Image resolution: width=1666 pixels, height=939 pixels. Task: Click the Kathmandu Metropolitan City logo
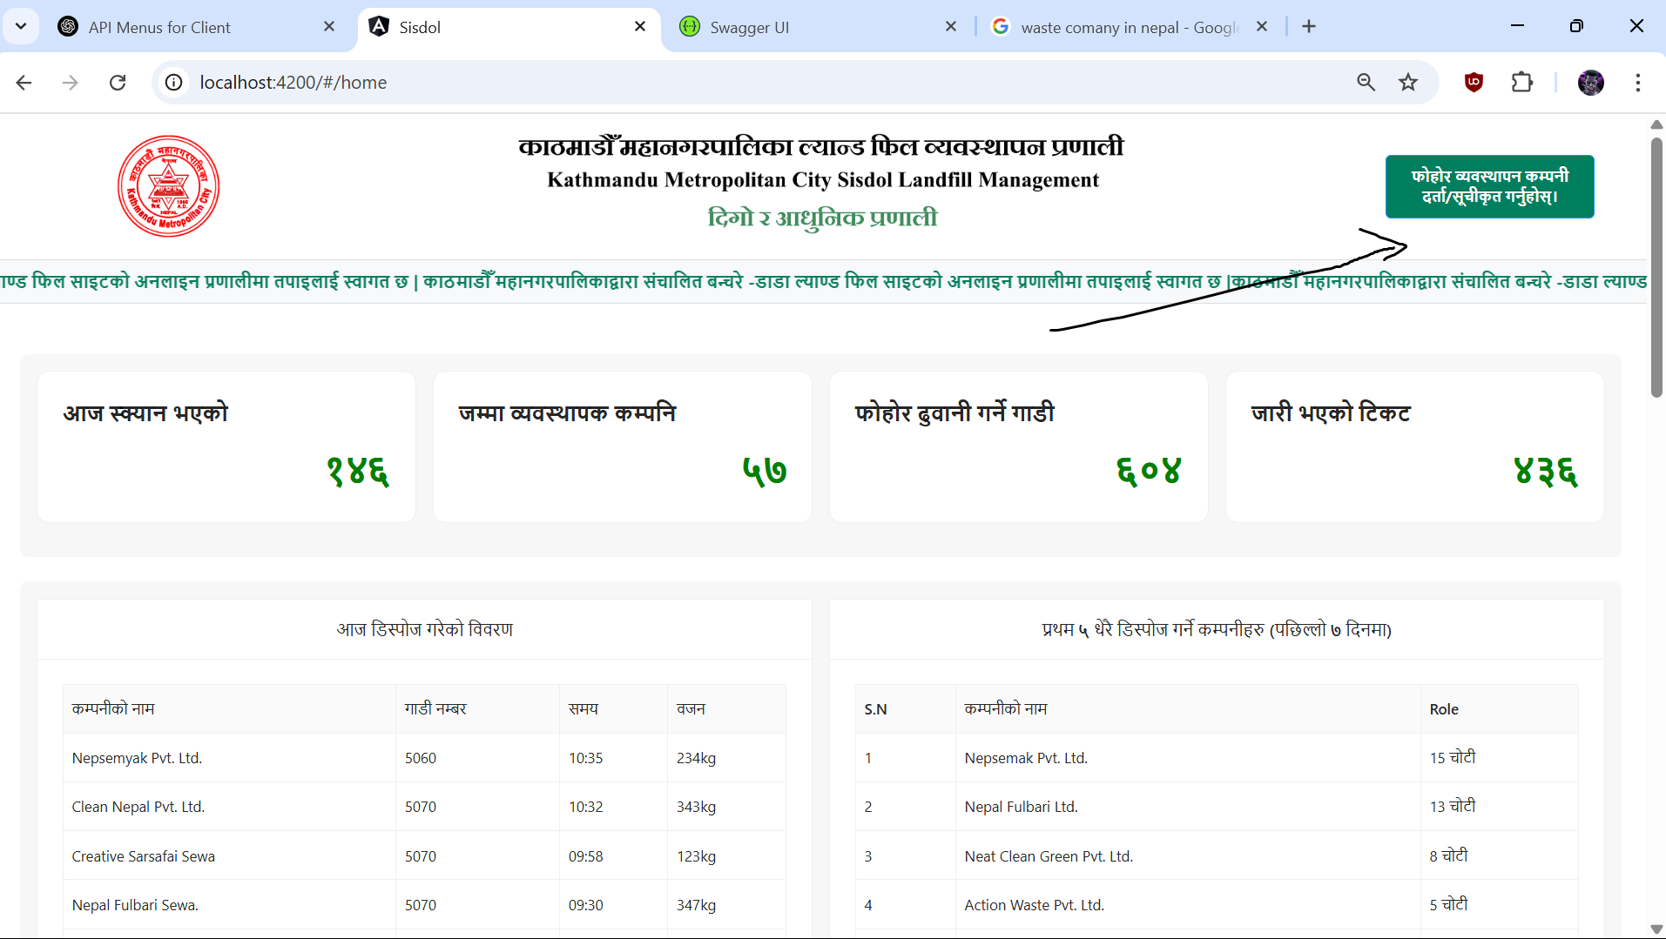[x=168, y=185]
